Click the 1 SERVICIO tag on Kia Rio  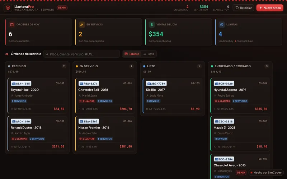[153, 101]
